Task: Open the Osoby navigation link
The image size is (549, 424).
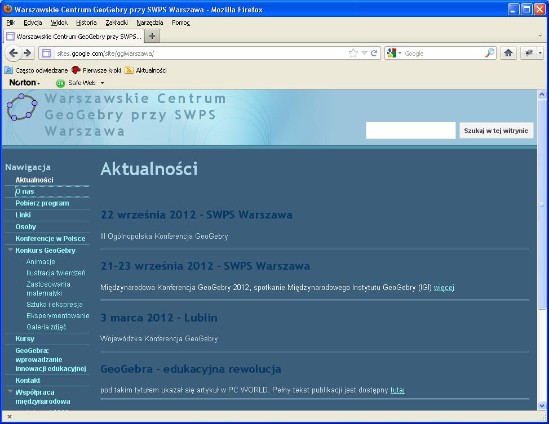Action: pos(25,227)
